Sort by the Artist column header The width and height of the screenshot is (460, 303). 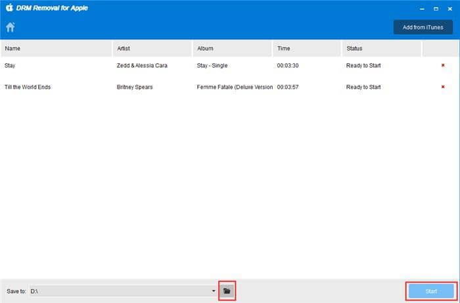[152, 49]
